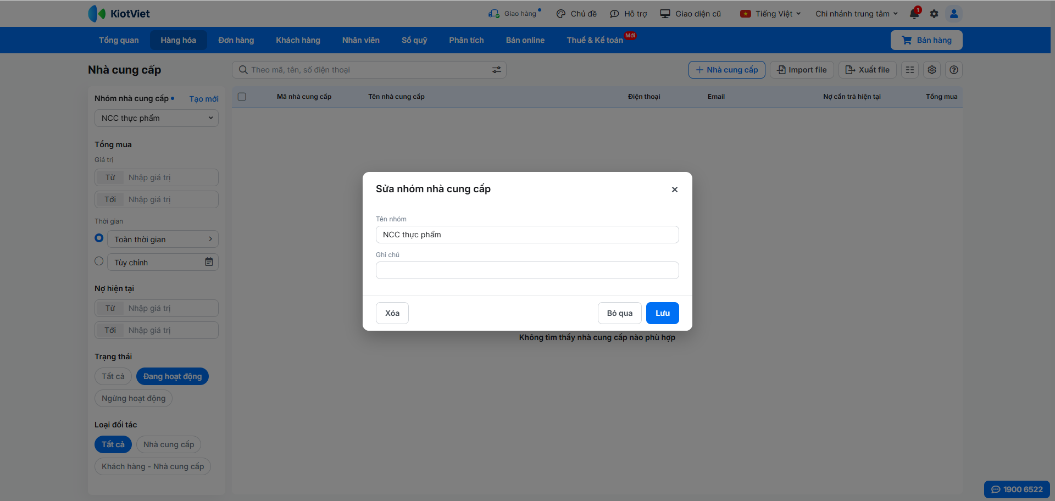The width and height of the screenshot is (1055, 501).
Task: Click the Mã nhà cung cấp column header
Action: 304,97
